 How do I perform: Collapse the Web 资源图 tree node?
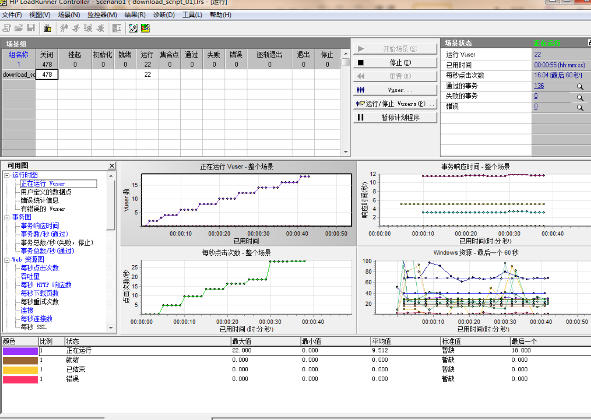coord(7,260)
